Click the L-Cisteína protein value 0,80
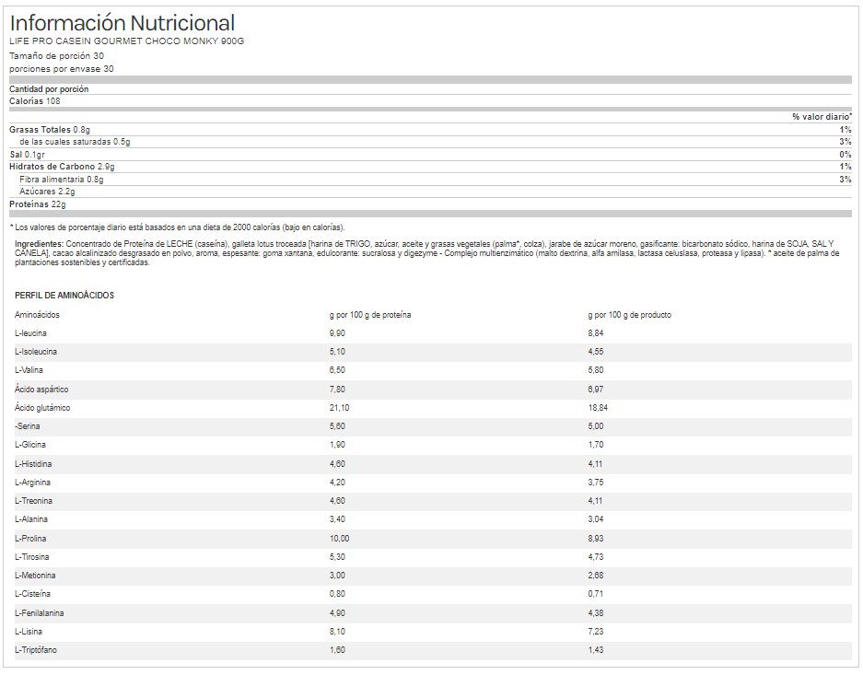The image size is (863, 675). [338, 595]
